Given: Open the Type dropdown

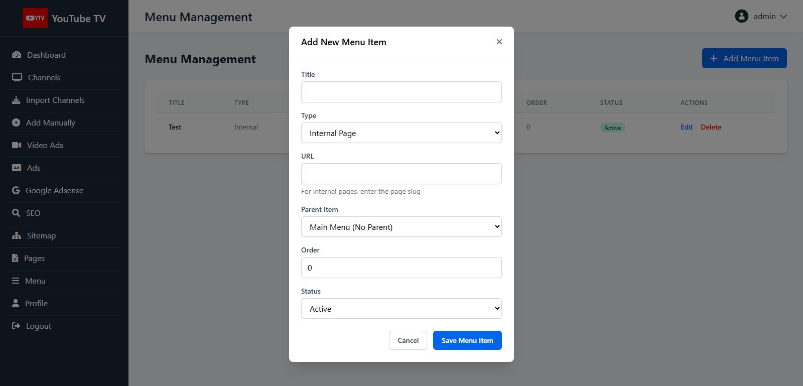Looking at the screenshot, I should (x=401, y=133).
